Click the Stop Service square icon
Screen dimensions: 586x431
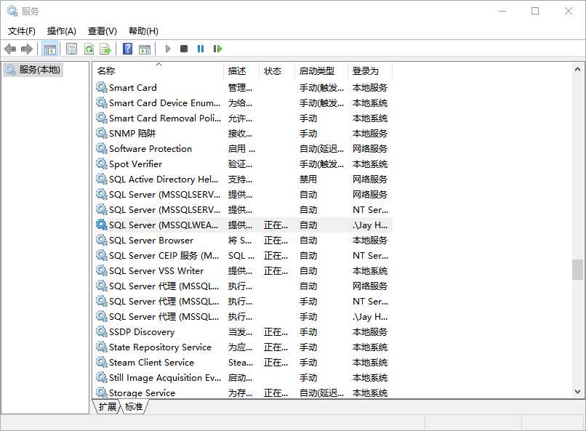pos(184,49)
